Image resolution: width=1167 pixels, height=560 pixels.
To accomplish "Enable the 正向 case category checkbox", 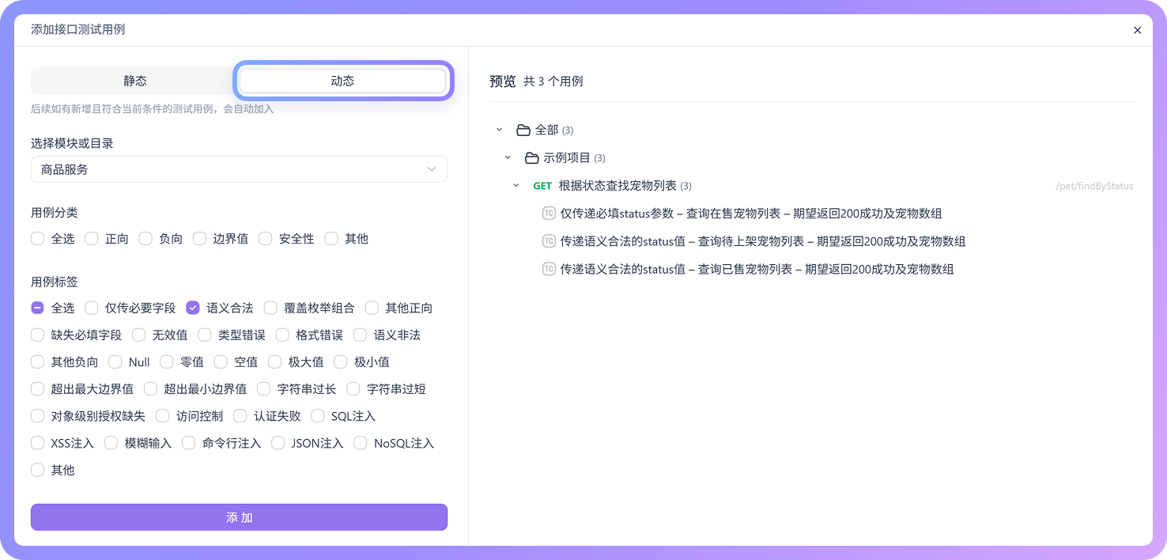I will [91, 238].
